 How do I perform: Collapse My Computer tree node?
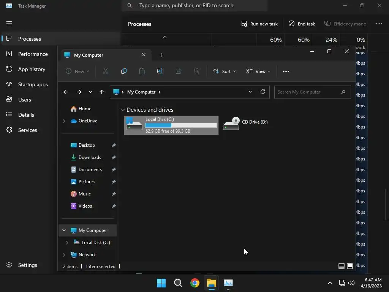[64, 230]
